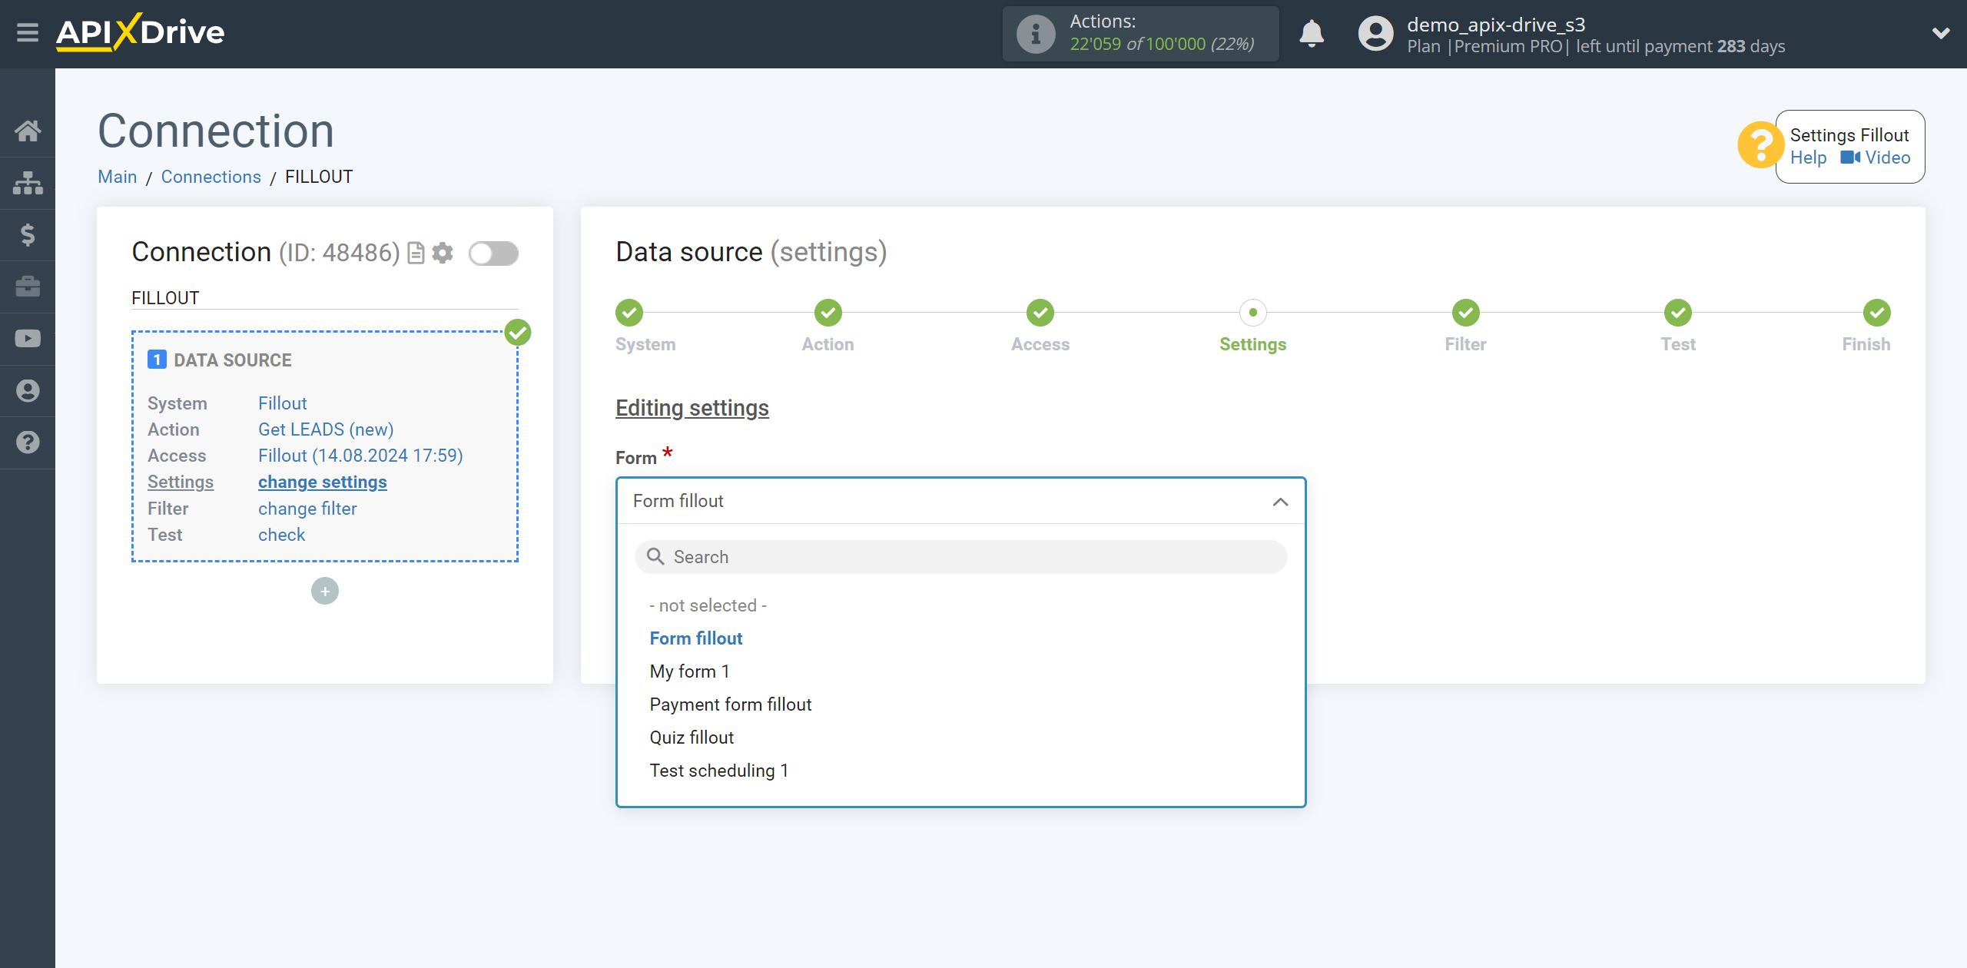Select 'Form fillout' option
This screenshot has height=968, width=1967.
coord(696,638)
